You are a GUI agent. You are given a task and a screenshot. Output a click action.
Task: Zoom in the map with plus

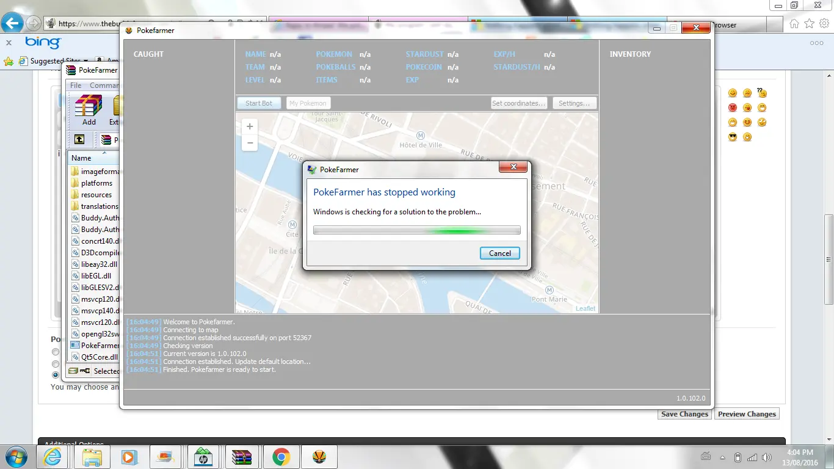click(x=250, y=126)
